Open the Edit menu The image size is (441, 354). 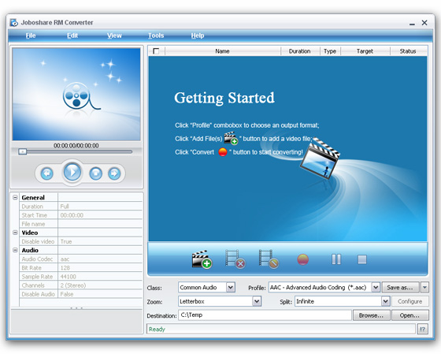72,35
